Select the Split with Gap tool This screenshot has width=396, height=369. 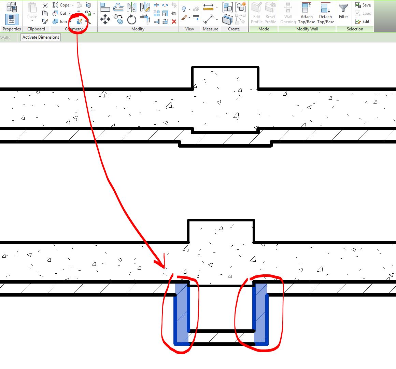165,5
